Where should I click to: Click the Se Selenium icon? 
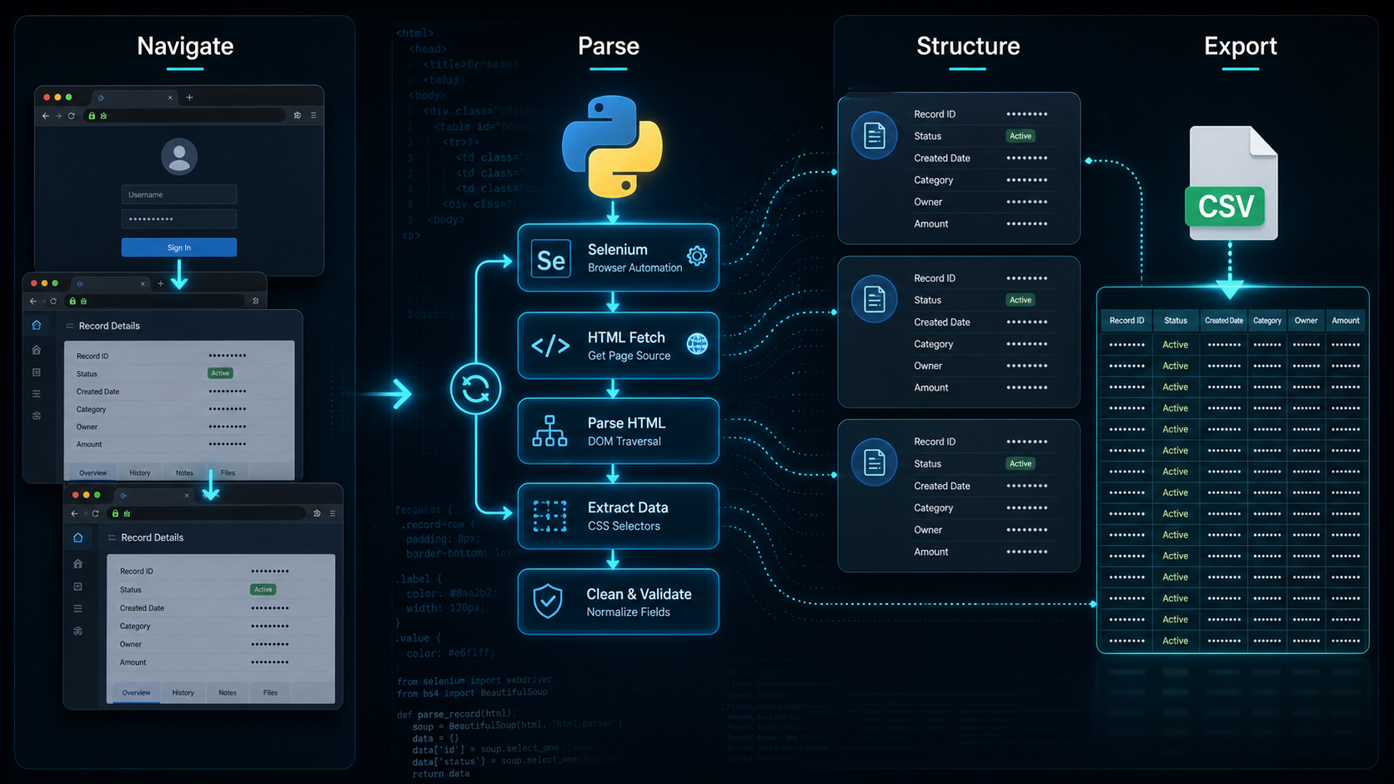(551, 260)
